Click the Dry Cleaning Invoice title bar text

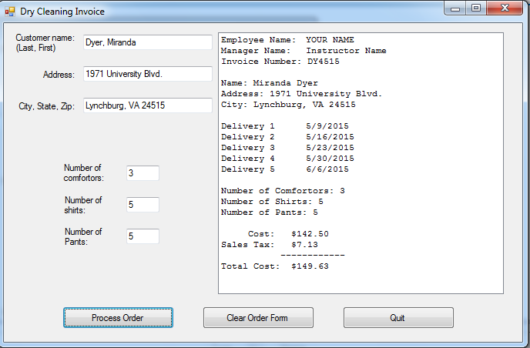62,12
